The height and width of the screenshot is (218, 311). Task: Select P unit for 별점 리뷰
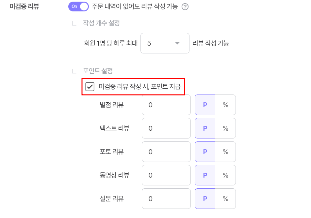click(205, 105)
